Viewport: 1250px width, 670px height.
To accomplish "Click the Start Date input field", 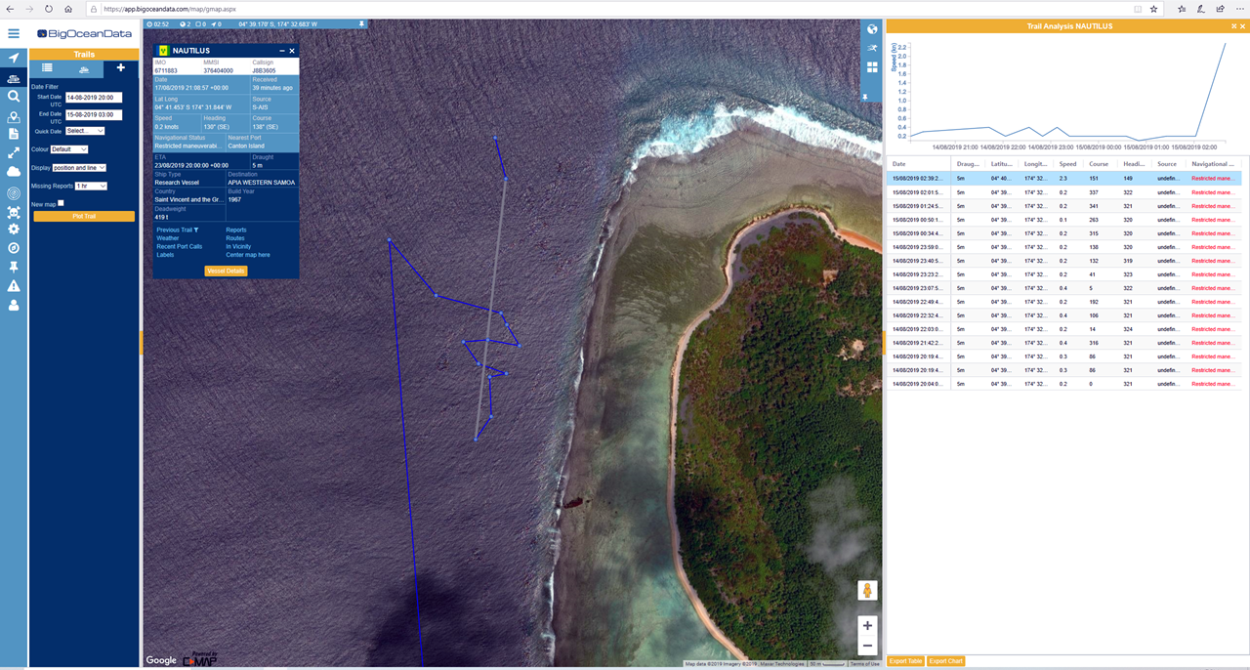I will (x=94, y=98).
